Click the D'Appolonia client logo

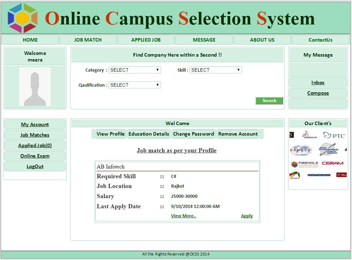click(319, 175)
